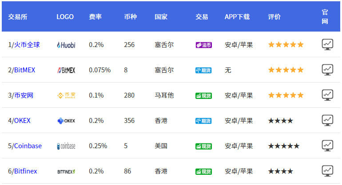Click the green 现货 badge in 币安网 row
The width and height of the screenshot is (342, 185).
coord(204,96)
